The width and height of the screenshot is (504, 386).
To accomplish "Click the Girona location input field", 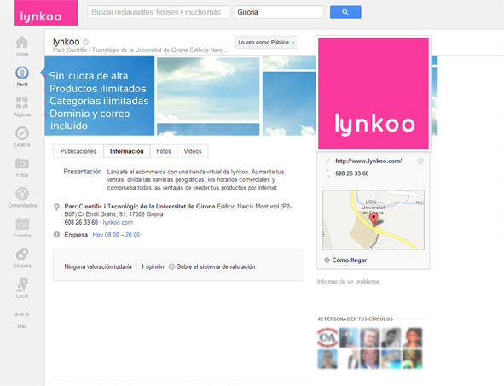I will [278, 12].
